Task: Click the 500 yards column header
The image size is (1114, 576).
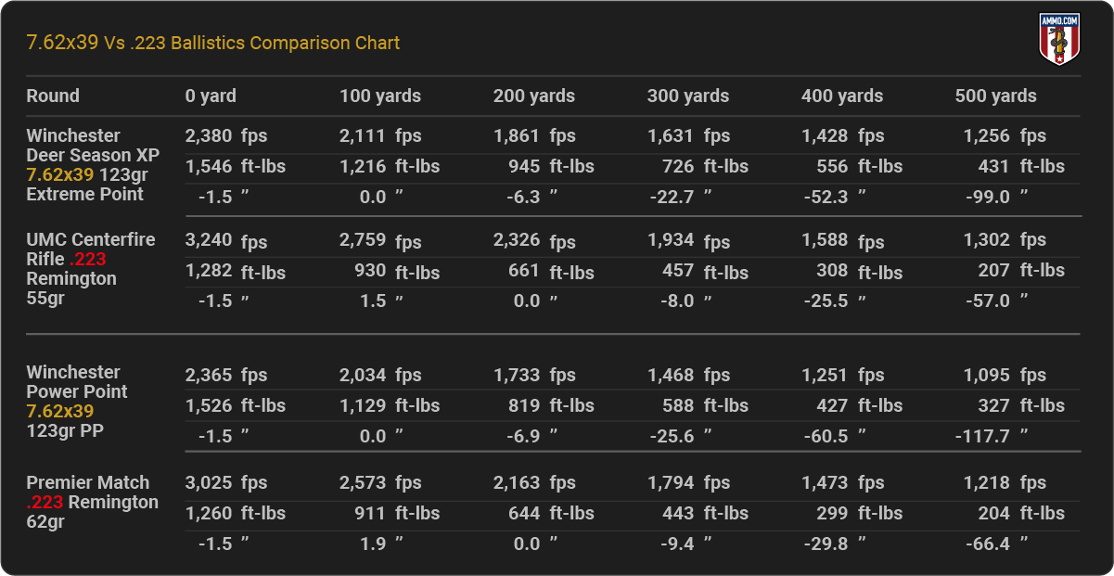Action: click(x=996, y=96)
